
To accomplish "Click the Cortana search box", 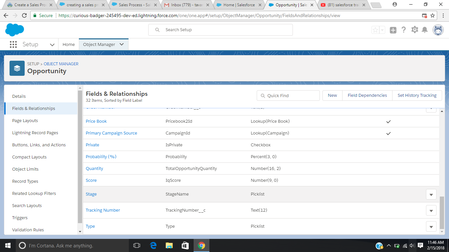I will pyautogui.click(x=73, y=245).
